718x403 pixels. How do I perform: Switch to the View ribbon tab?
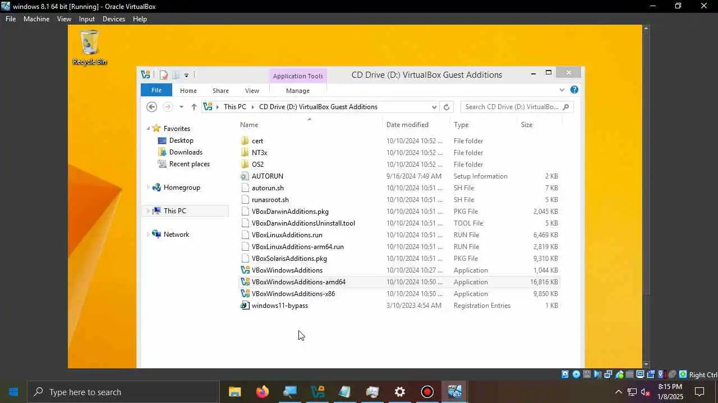252,91
